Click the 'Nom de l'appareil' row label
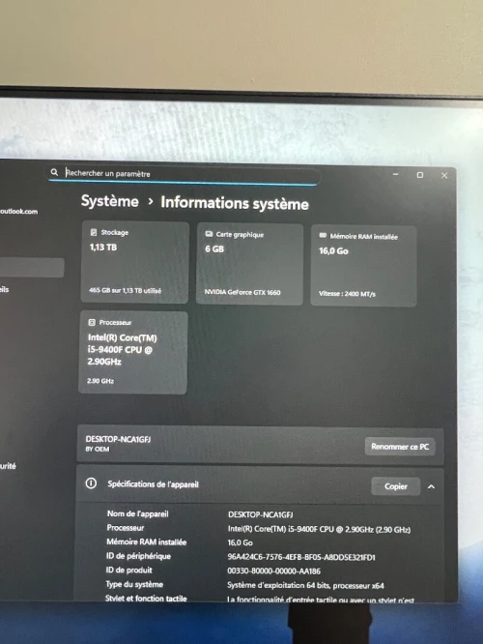Viewport: 483px width, 644px height. click(138, 513)
